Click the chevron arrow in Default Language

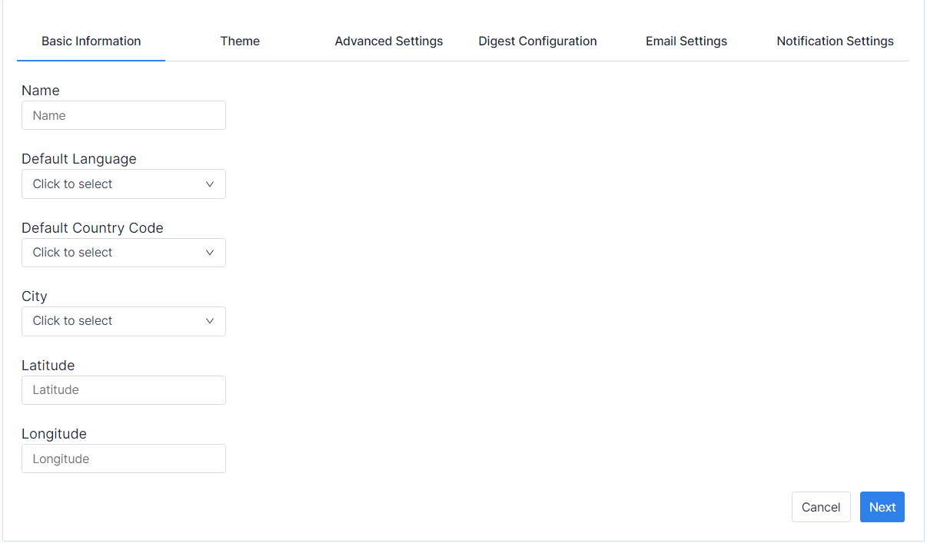pyautogui.click(x=210, y=184)
